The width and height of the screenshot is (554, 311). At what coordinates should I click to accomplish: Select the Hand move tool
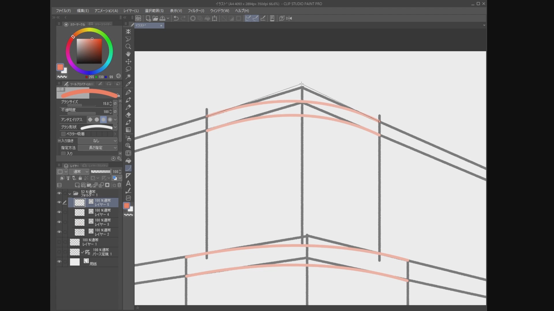(128, 54)
